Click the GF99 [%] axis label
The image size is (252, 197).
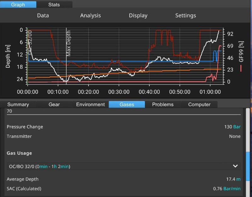click(241, 52)
